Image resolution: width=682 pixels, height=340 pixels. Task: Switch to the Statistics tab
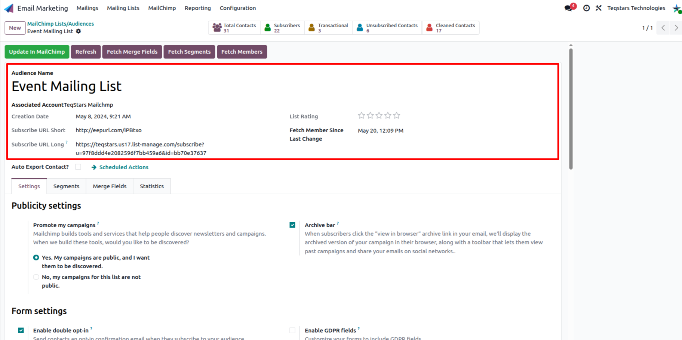[152, 186]
